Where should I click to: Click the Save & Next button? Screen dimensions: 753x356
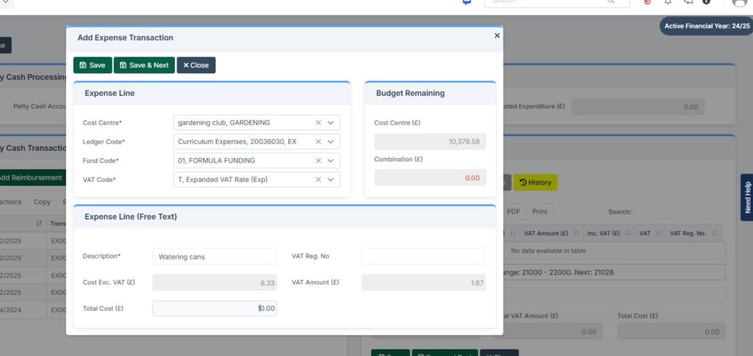[144, 65]
